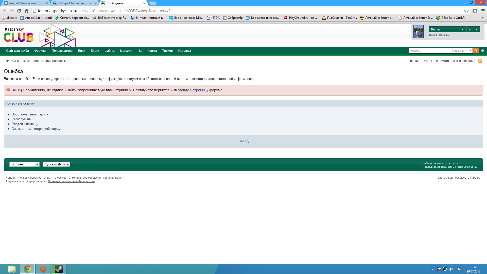Click the volume speaker tray icon
The image size is (487, 274).
(451, 269)
